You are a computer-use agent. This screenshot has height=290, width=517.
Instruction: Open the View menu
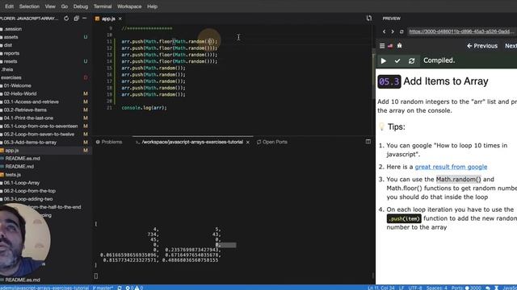[x=50, y=6]
